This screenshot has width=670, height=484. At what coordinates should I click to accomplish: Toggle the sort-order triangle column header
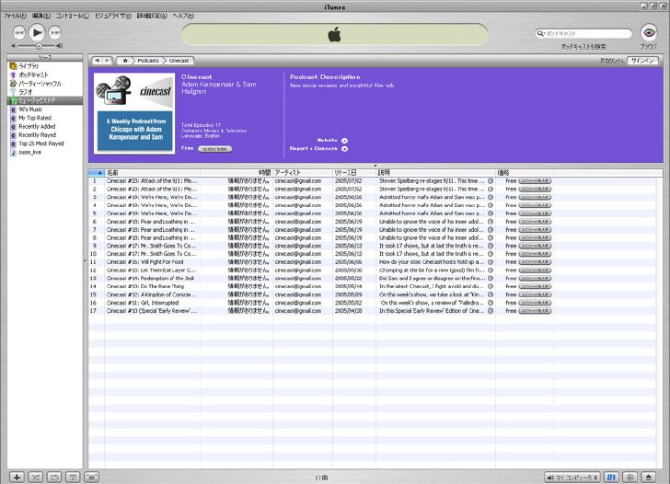[97, 173]
